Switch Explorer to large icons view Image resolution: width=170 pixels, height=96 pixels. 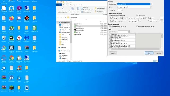point(156,61)
